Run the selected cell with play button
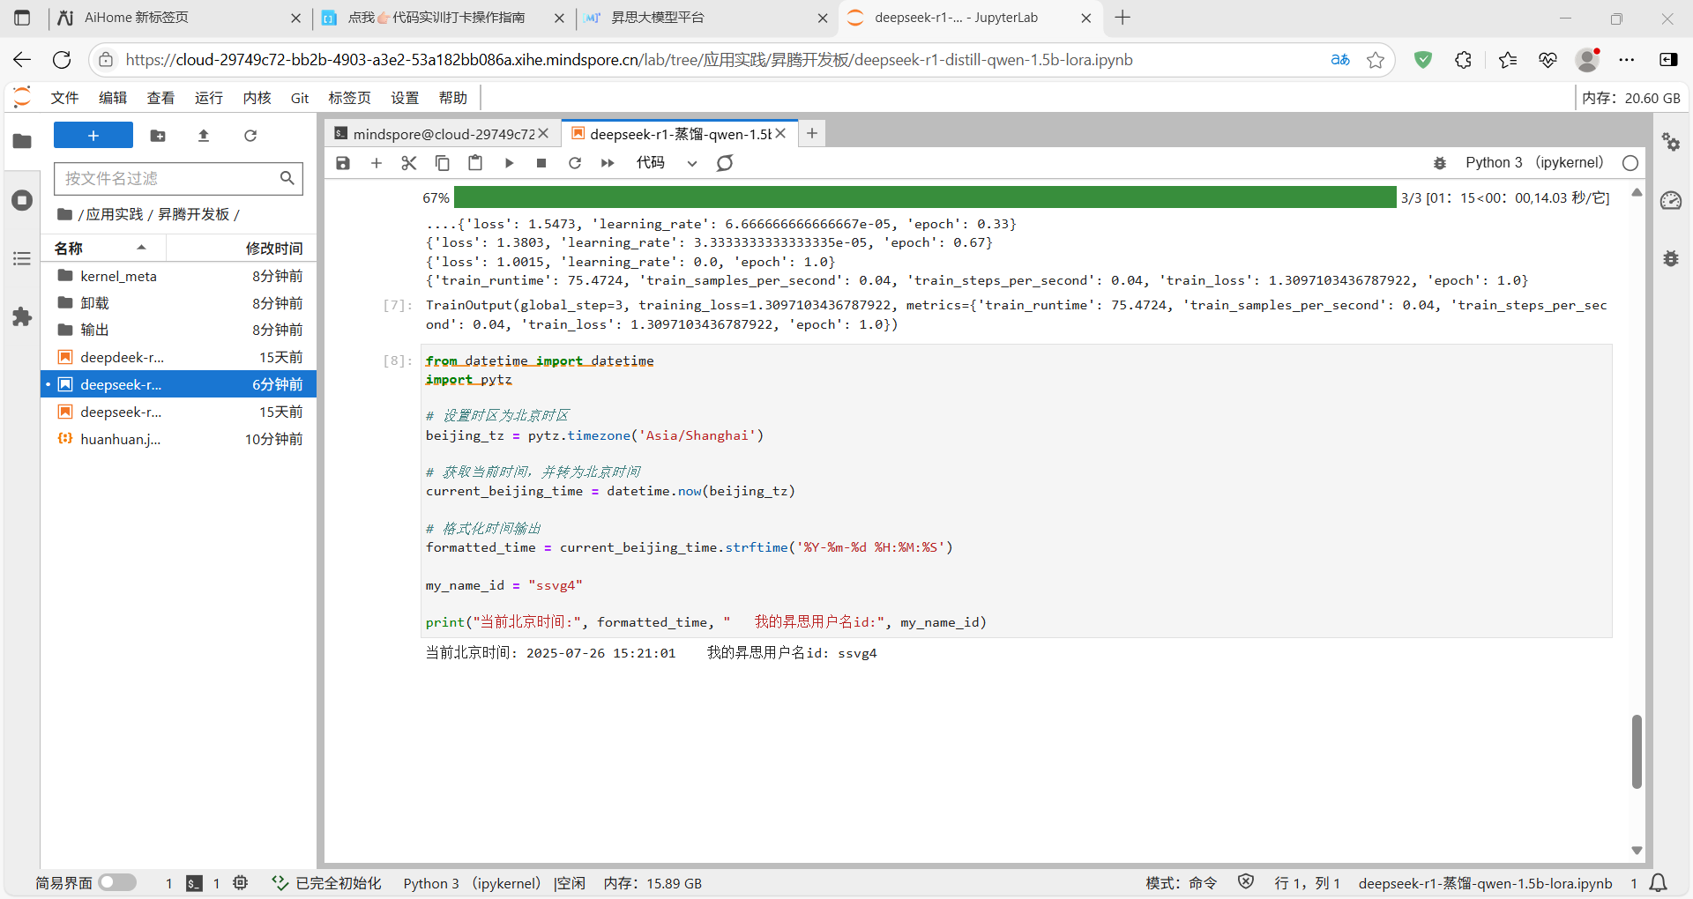1693x899 pixels. (x=509, y=163)
